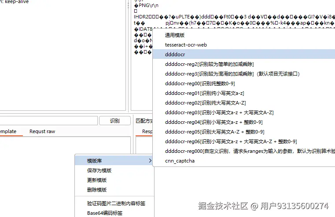Click the keep-alive request text pane
This screenshot has width=335, height=217.
pyautogui.click(x=63, y=55)
